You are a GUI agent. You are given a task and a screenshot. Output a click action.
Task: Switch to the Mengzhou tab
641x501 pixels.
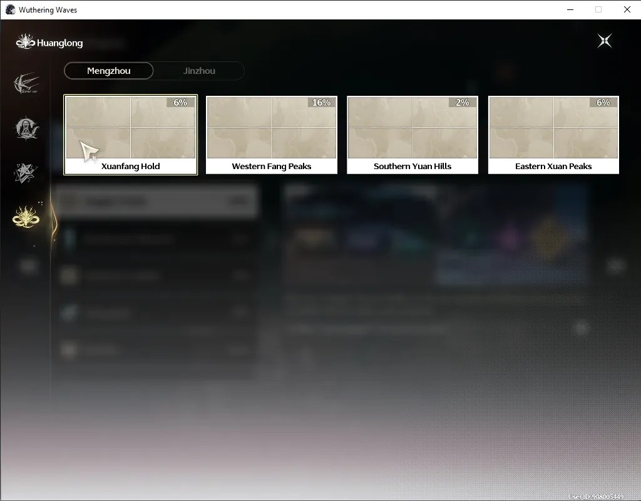point(109,71)
